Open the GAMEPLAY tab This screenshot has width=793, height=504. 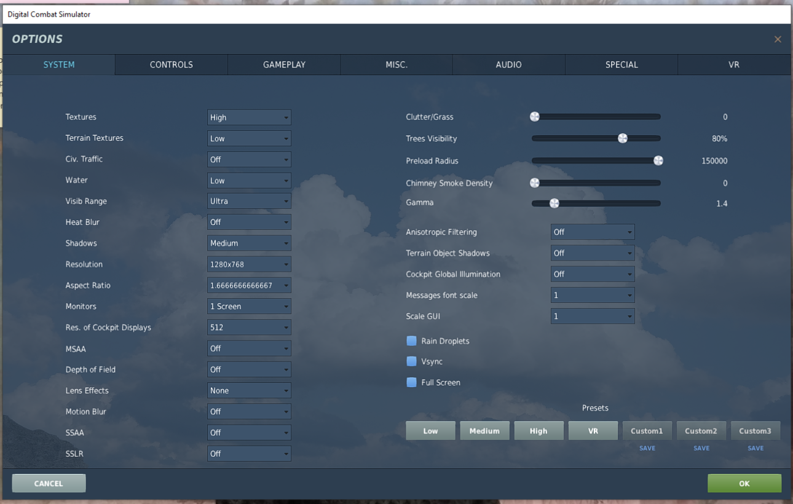(x=284, y=65)
